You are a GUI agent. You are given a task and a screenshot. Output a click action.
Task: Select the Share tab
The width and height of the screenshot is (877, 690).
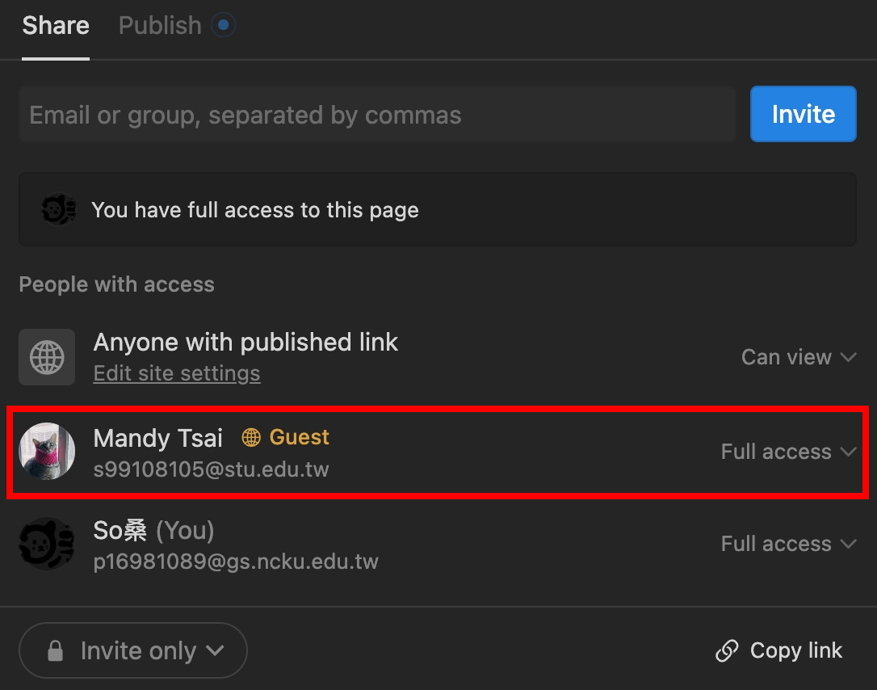[x=56, y=26]
